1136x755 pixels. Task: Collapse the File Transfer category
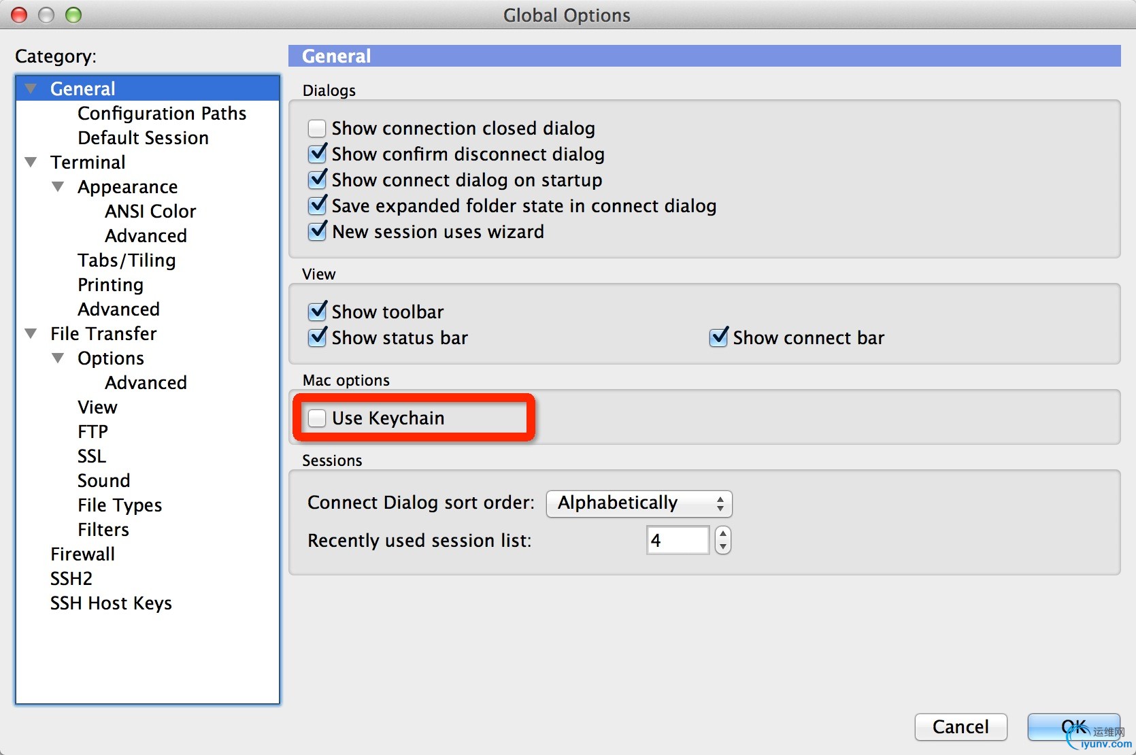pos(31,333)
